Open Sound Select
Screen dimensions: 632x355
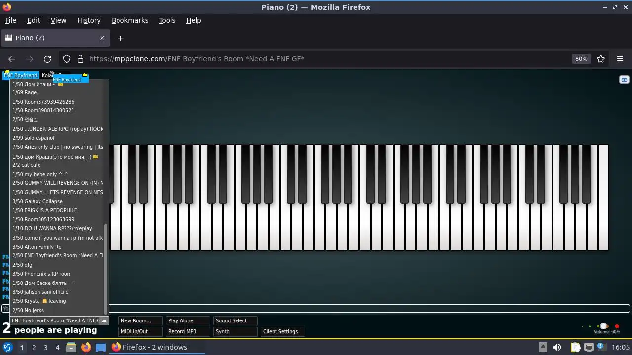click(236, 320)
